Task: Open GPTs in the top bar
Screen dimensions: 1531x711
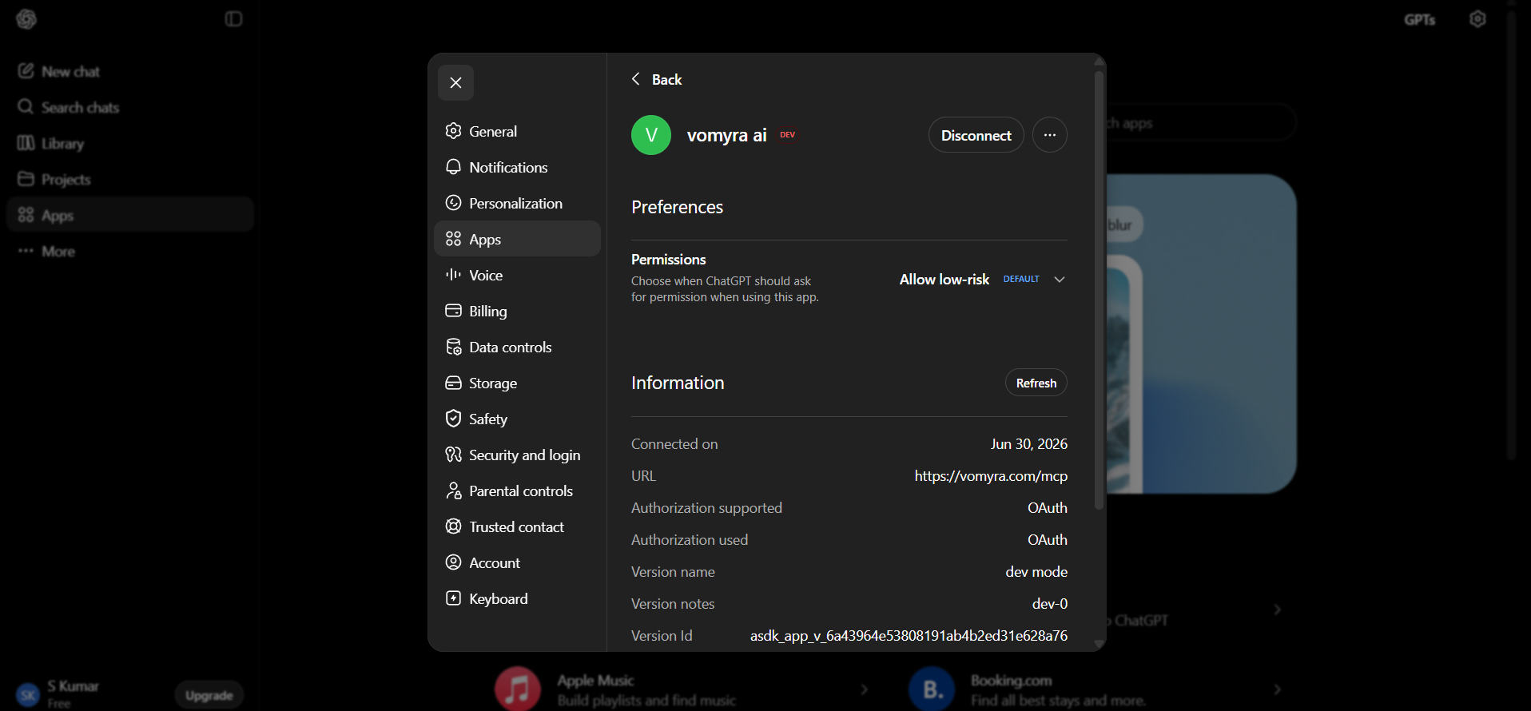Action: [x=1419, y=20]
